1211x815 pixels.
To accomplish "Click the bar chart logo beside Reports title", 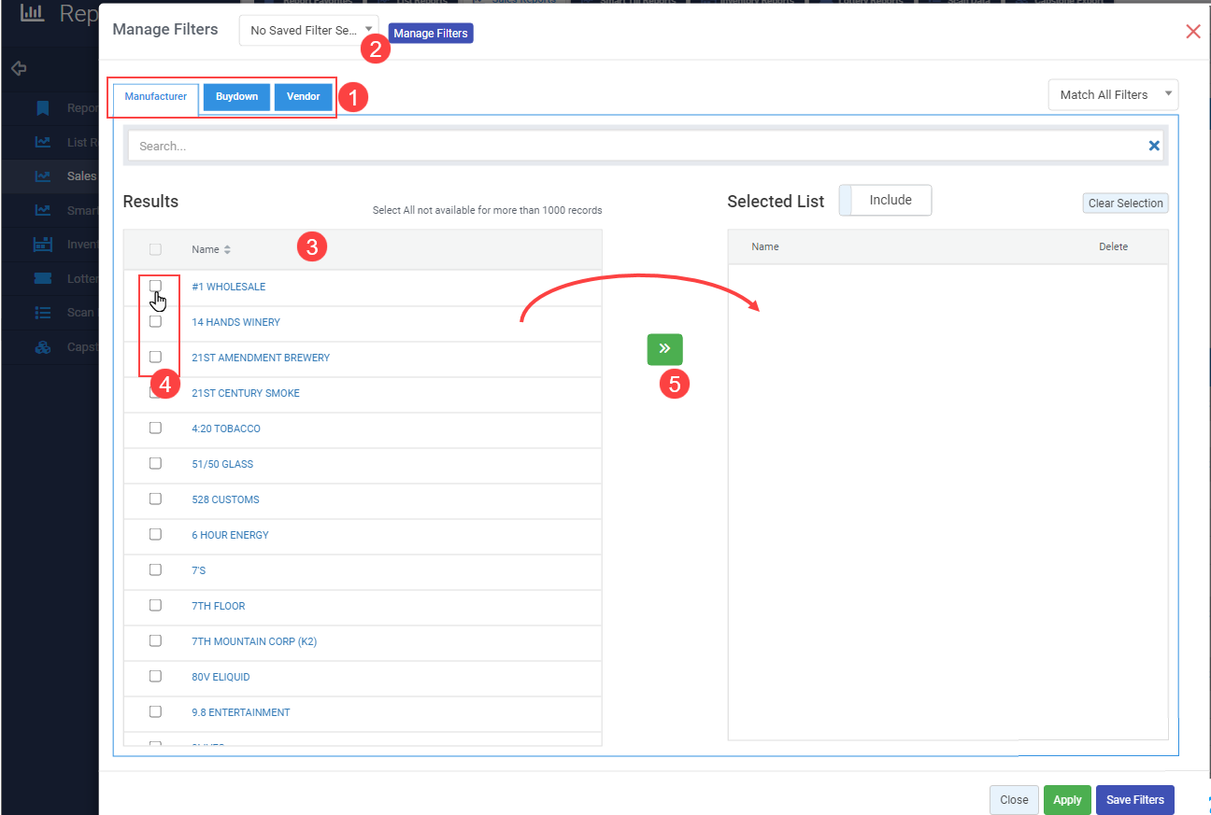I will coord(33,13).
